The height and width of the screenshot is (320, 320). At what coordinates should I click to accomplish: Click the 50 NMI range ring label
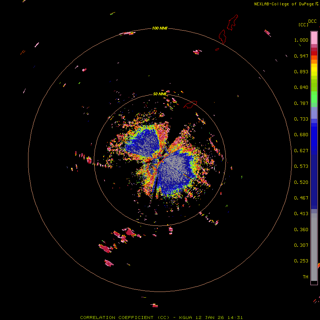point(160,94)
